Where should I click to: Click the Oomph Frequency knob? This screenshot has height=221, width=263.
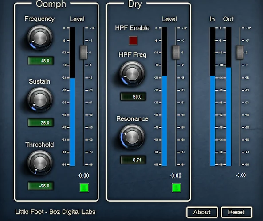(40, 38)
